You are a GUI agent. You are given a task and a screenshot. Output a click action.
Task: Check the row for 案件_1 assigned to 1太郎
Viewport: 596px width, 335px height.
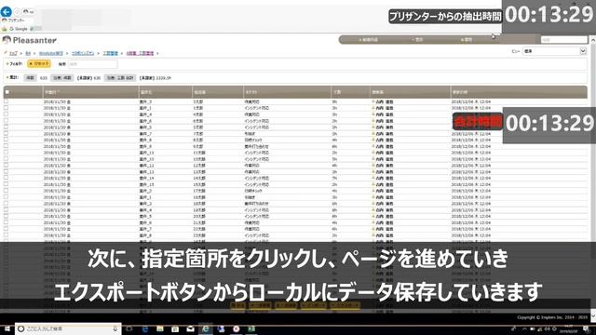6,108
